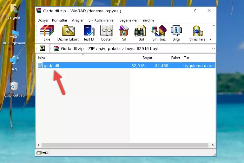Click horizontal scrollbar left arrow
Screen dimensions: 244x163
(x=39, y=145)
